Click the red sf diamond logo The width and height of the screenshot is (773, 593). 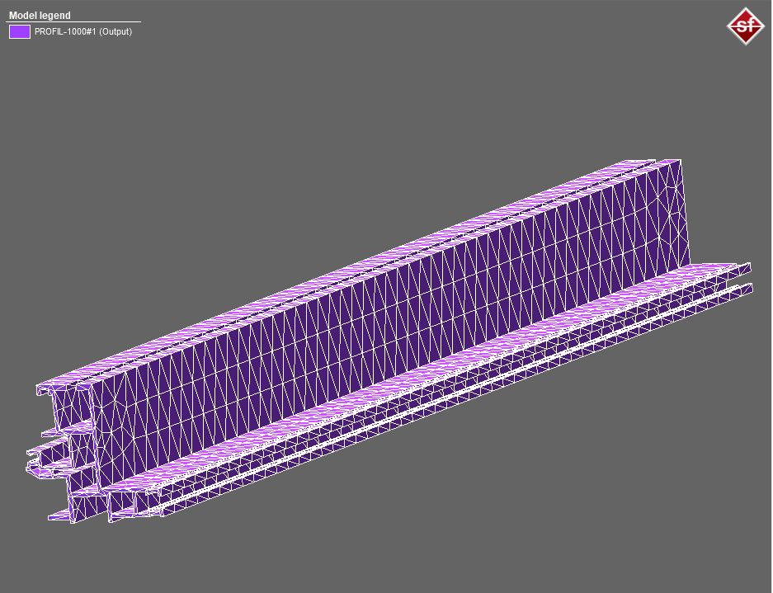pyautogui.click(x=747, y=26)
